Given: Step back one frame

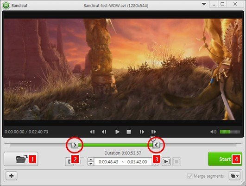Looking at the screenshot, I should pyautogui.click(x=104, y=132).
